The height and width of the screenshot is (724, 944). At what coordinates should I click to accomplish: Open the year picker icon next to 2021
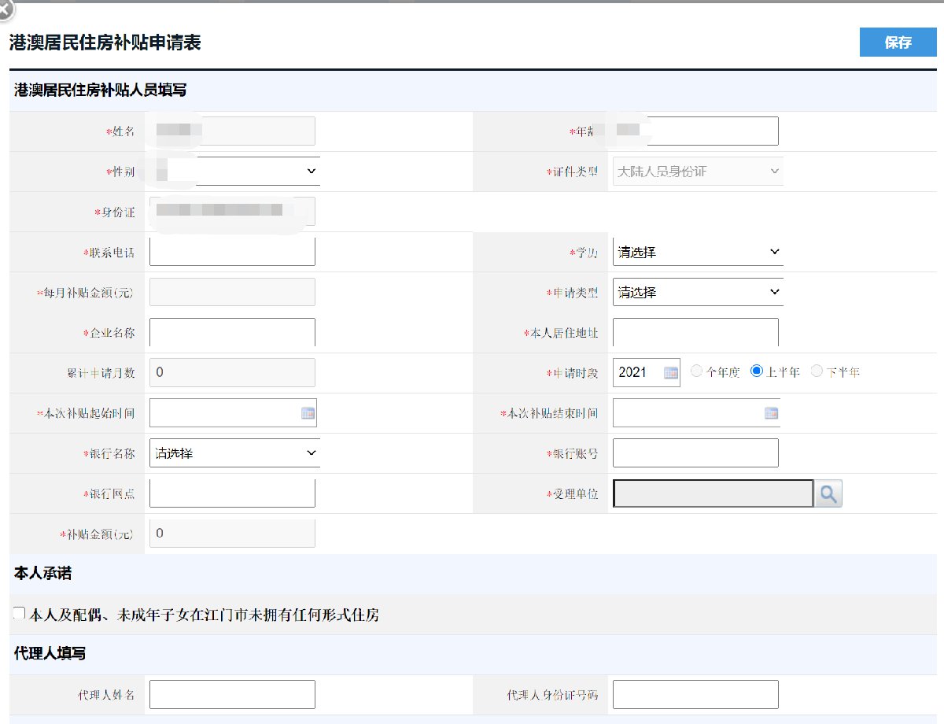point(671,373)
